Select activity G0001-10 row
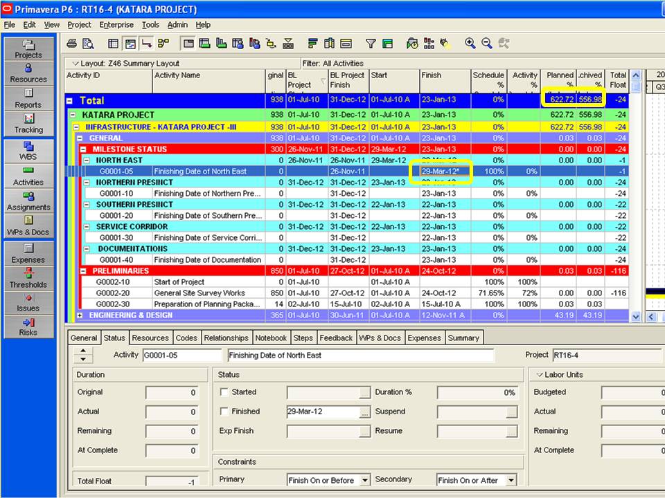The width and height of the screenshot is (665, 498). 346,194
